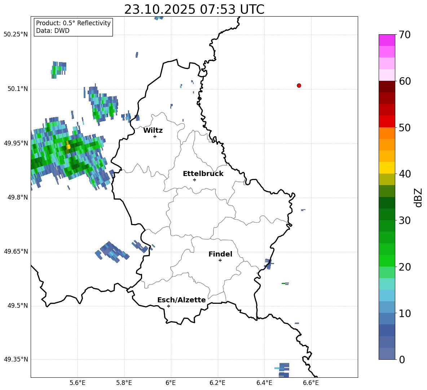Click the red dot marker east of Luxembourg

tap(299, 86)
